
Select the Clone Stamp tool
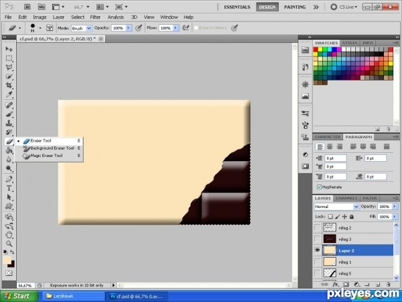(x=9, y=123)
